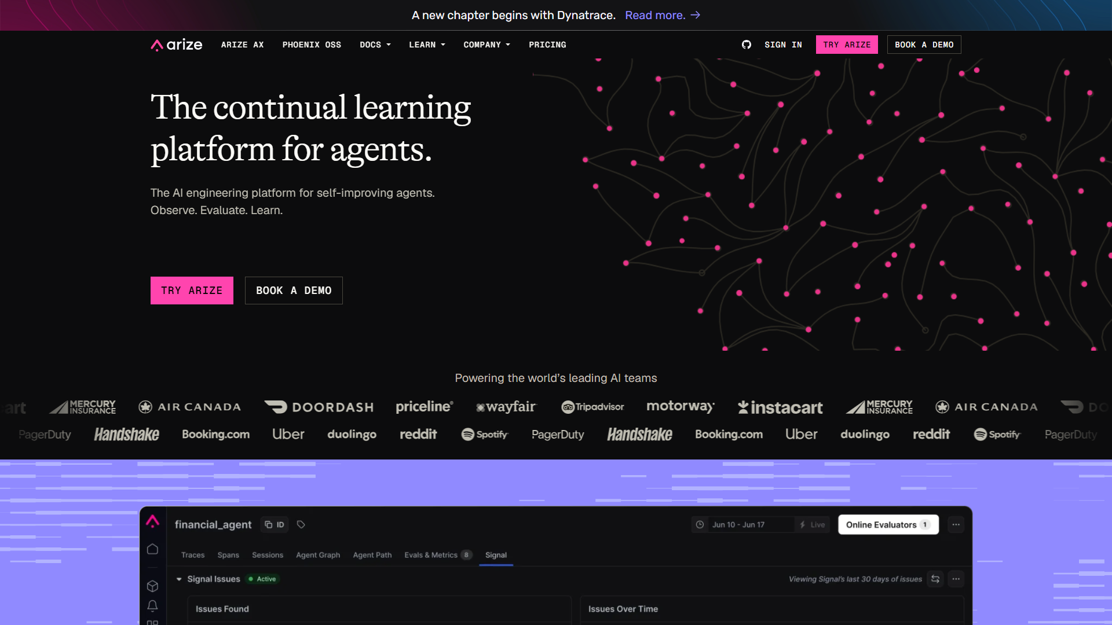Click the financial_agent project title
This screenshot has width=1112, height=625.
pyautogui.click(x=213, y=524)
